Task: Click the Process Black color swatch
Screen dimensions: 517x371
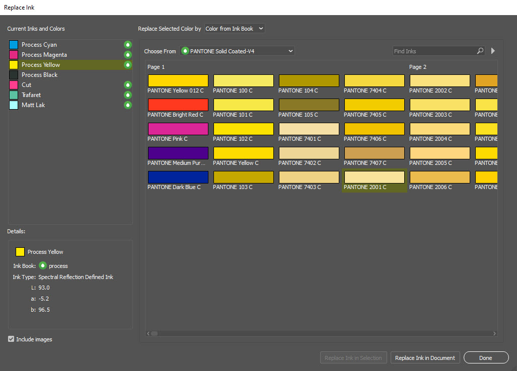Action: point(14,75)
